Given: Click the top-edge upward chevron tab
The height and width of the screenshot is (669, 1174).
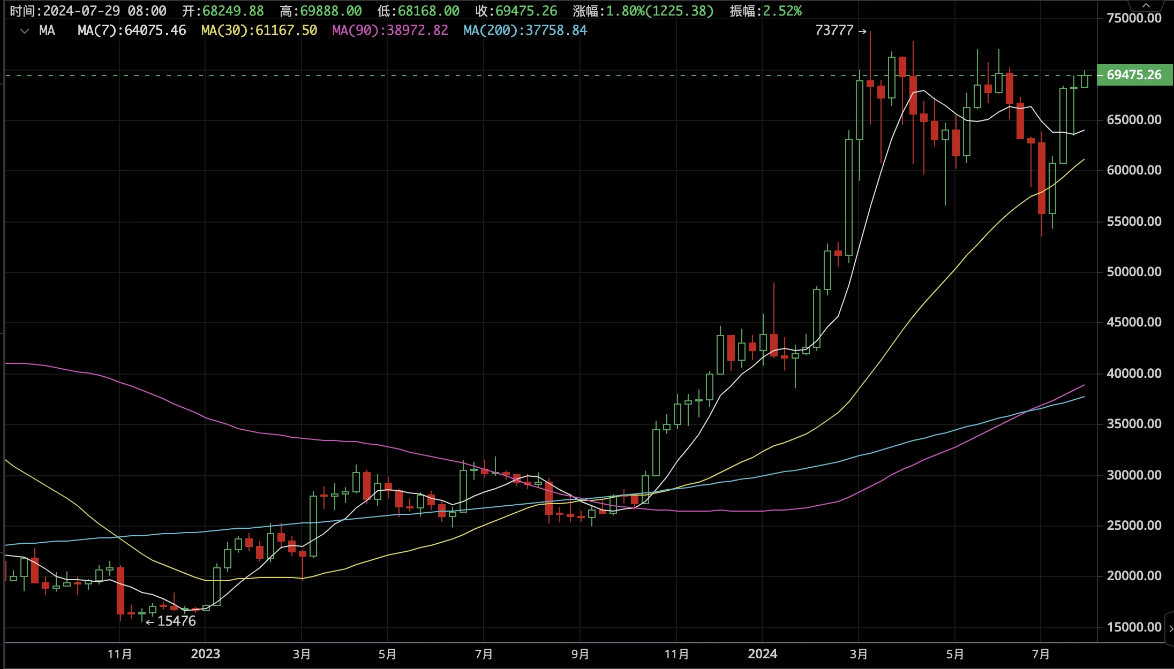Looking at the screenshot, I should pos(1146,5).
